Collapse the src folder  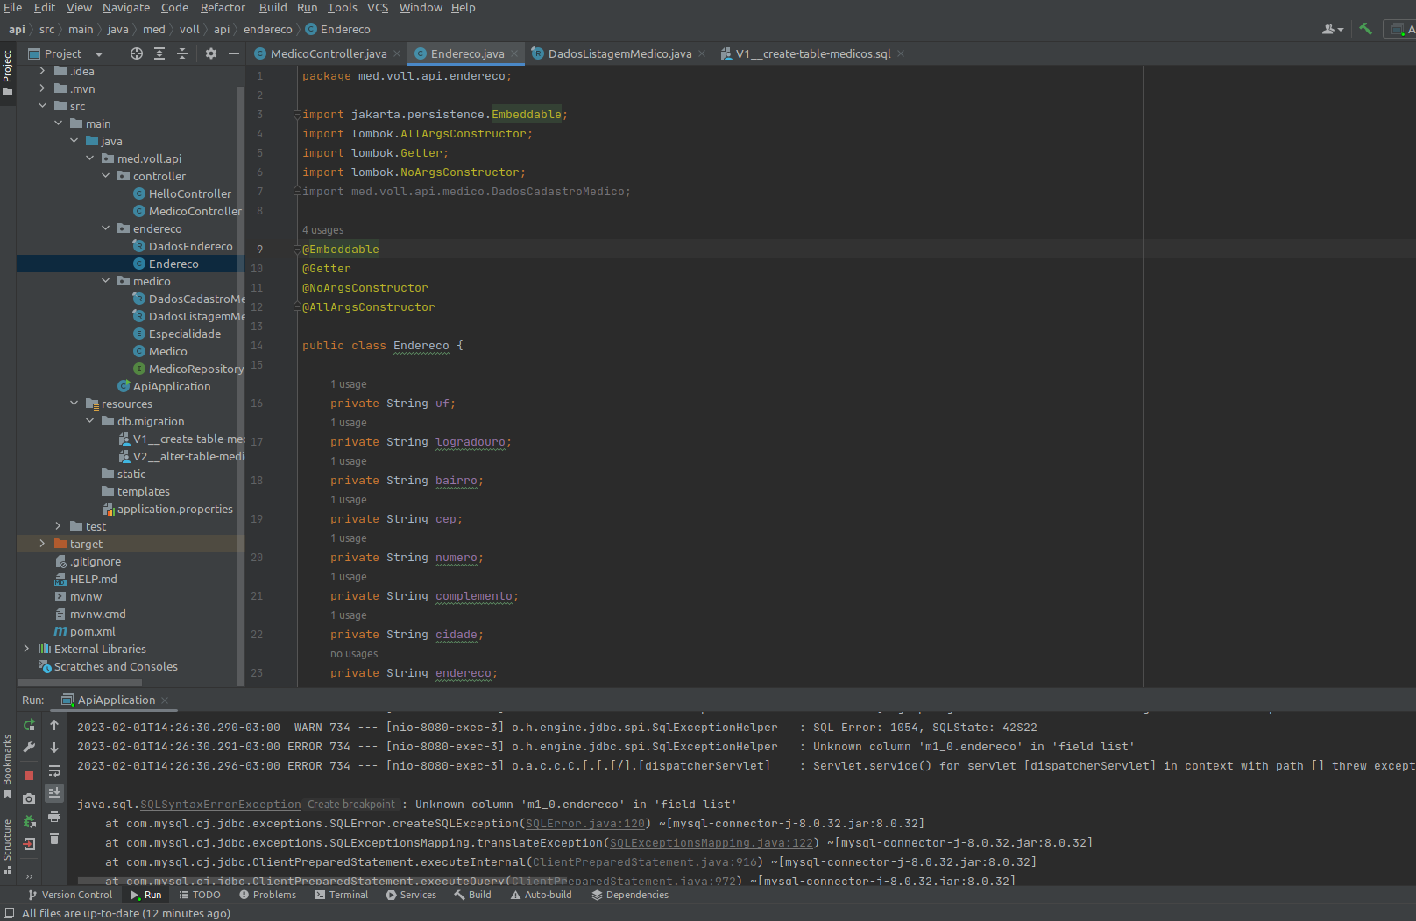click(x=42, y=106)
